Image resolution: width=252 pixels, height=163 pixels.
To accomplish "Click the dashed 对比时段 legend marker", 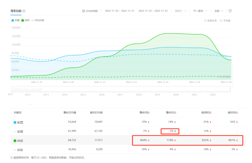I will tap(34, 20).
